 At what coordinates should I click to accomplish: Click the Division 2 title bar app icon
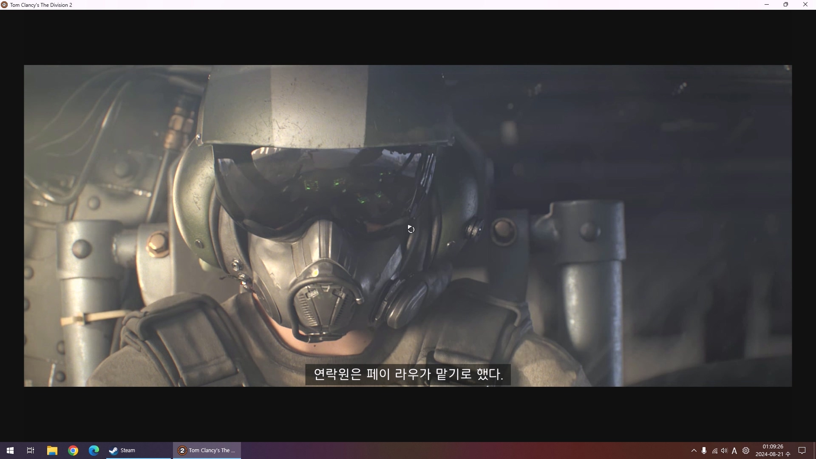tap(4, 5)
